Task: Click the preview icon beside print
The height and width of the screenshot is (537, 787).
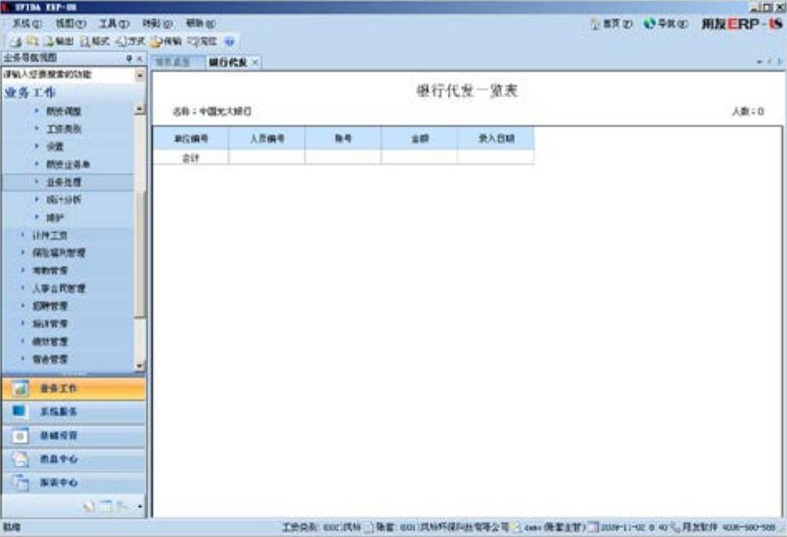Action: (32, 41)
